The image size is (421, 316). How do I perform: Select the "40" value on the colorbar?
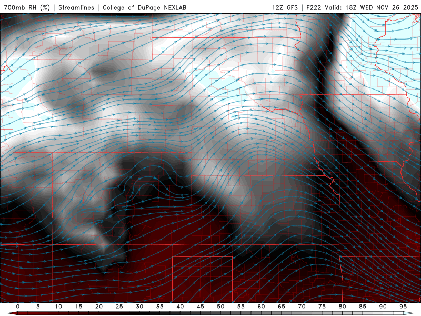180,307
